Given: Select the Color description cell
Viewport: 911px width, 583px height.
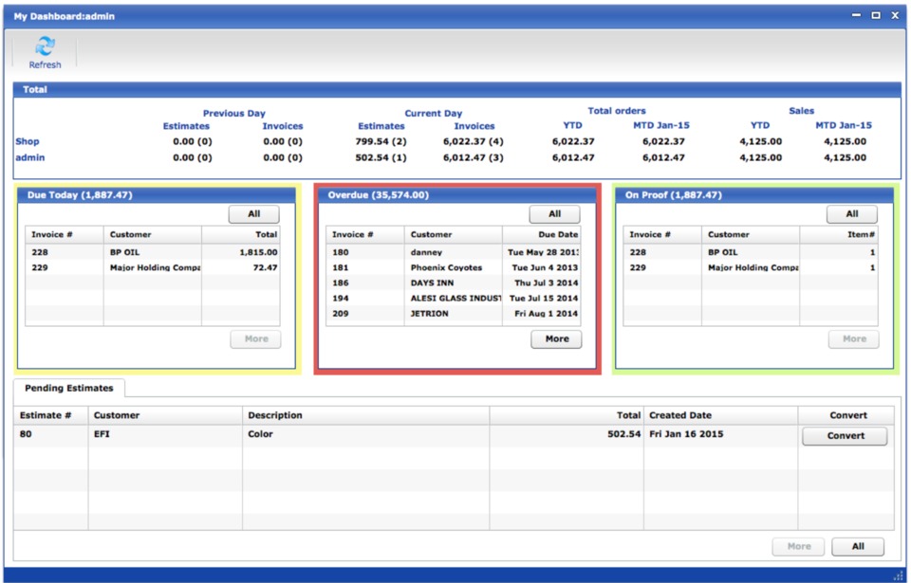Looking at the screenshot, I should pos(260,434).
